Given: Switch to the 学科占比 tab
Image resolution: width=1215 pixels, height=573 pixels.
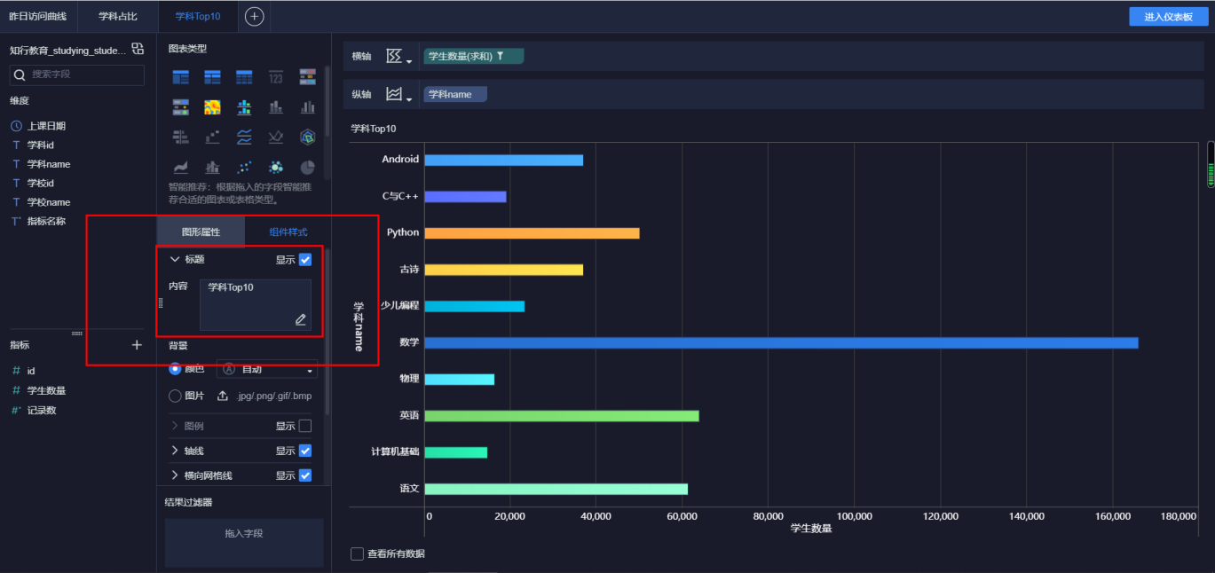Looking at the screenshot, I should click(118, 16).
